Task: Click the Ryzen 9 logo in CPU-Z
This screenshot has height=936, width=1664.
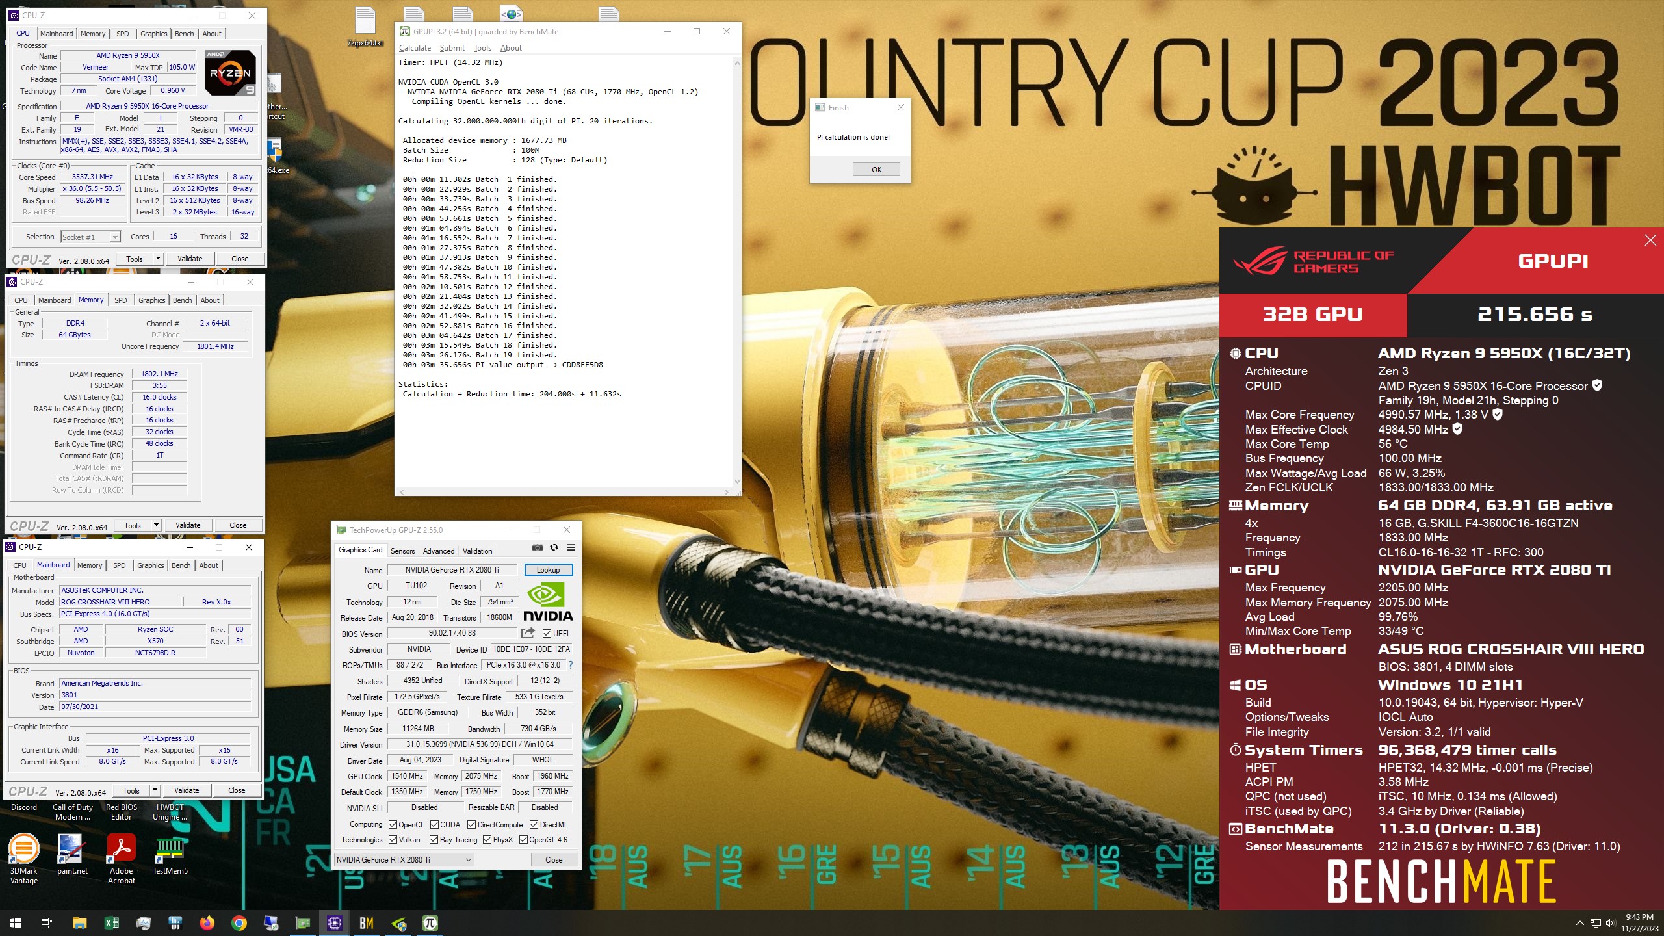Action: [230, 73]
